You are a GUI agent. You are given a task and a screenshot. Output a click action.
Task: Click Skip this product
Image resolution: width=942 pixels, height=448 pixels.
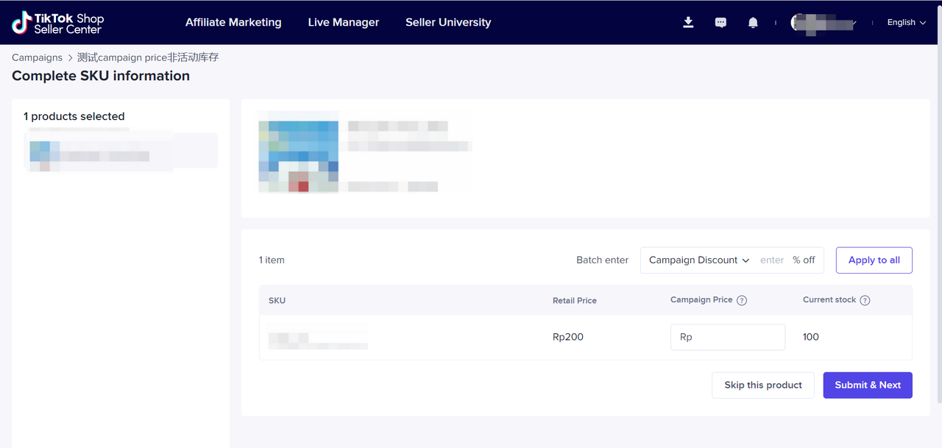(762, 385)
